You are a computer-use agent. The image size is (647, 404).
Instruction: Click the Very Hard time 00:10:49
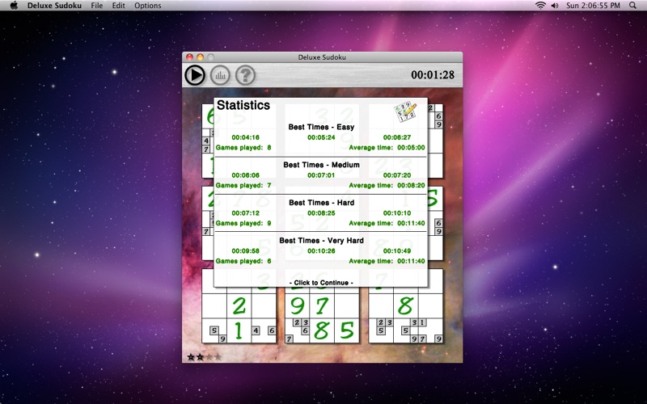coord(397,251)
